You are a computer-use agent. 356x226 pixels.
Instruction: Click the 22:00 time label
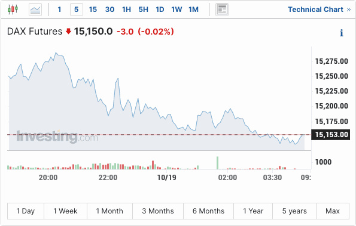(x=108, y=178)
